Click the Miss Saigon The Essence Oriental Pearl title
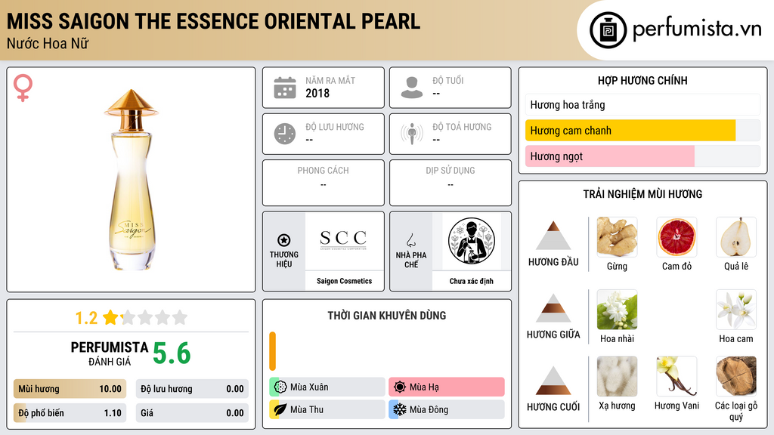This screenshot has width=774, height=435. [213, 21]
